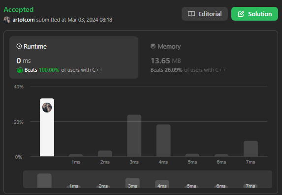The height and width of the screenshot is (195, 282).
Task: Click the green Solution button
Action: click(254, 14)
